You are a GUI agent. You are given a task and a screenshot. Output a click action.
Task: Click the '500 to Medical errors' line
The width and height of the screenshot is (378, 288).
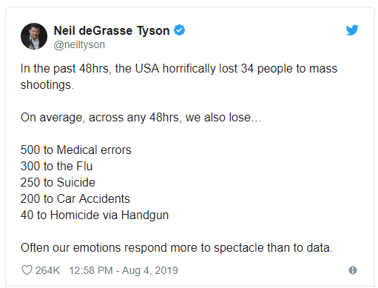click(x=76, y=150)
